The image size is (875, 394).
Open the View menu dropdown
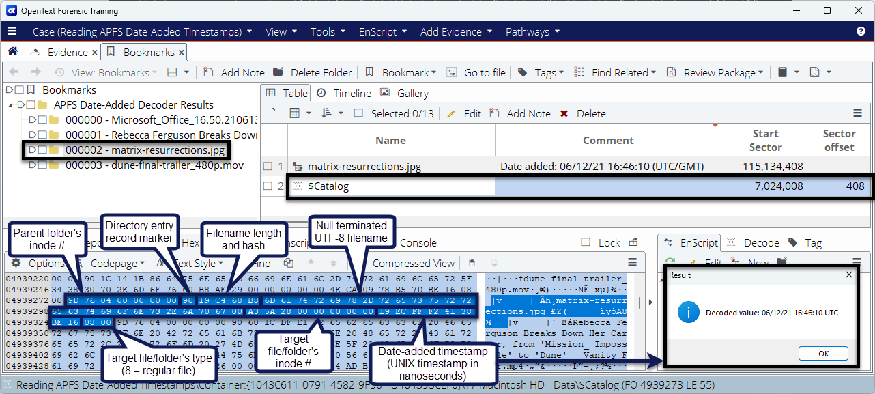click(281, 31)
